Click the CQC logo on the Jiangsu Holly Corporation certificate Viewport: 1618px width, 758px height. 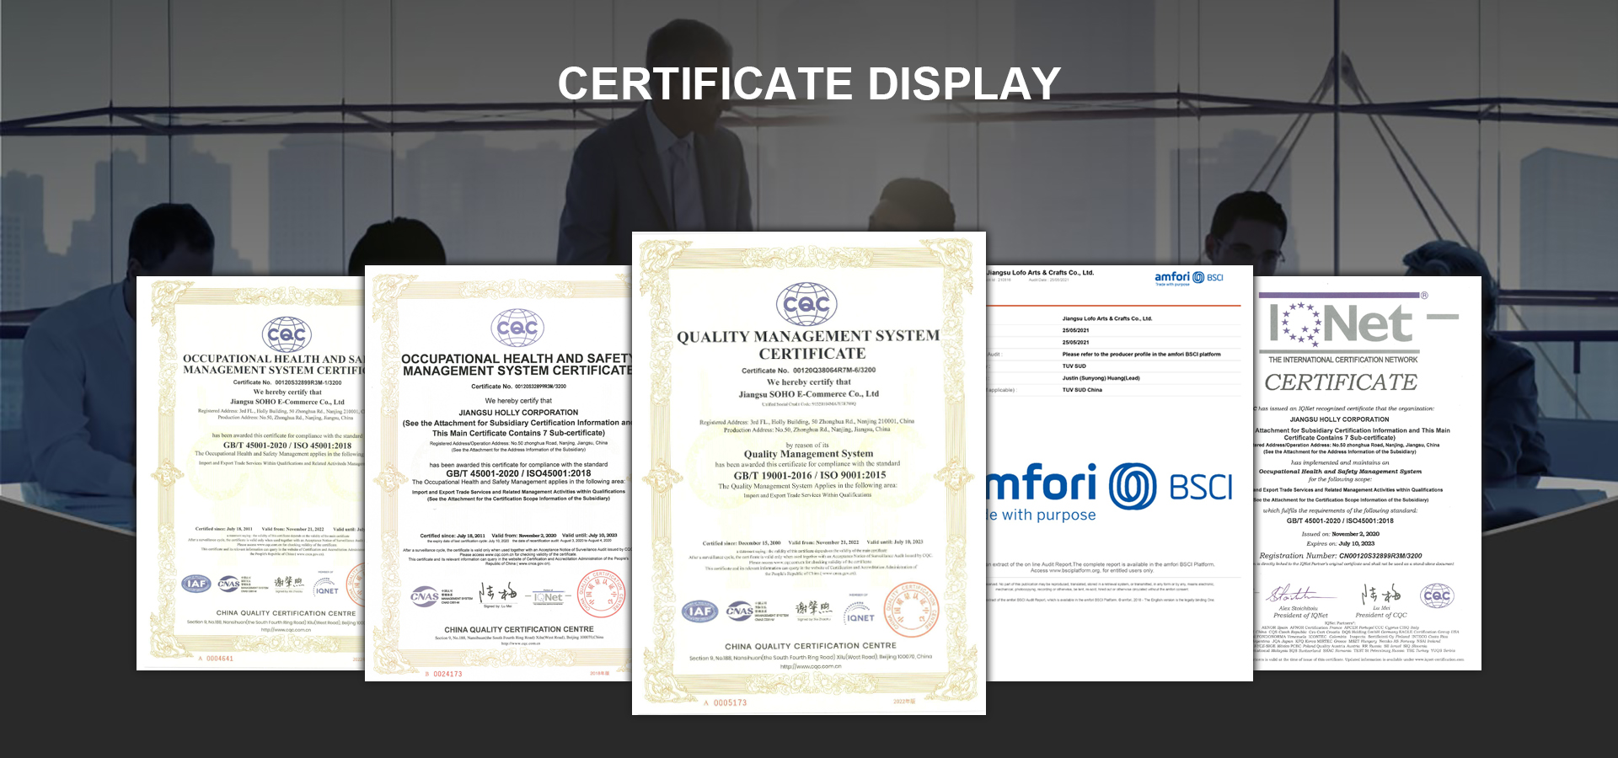click(517, 328)
